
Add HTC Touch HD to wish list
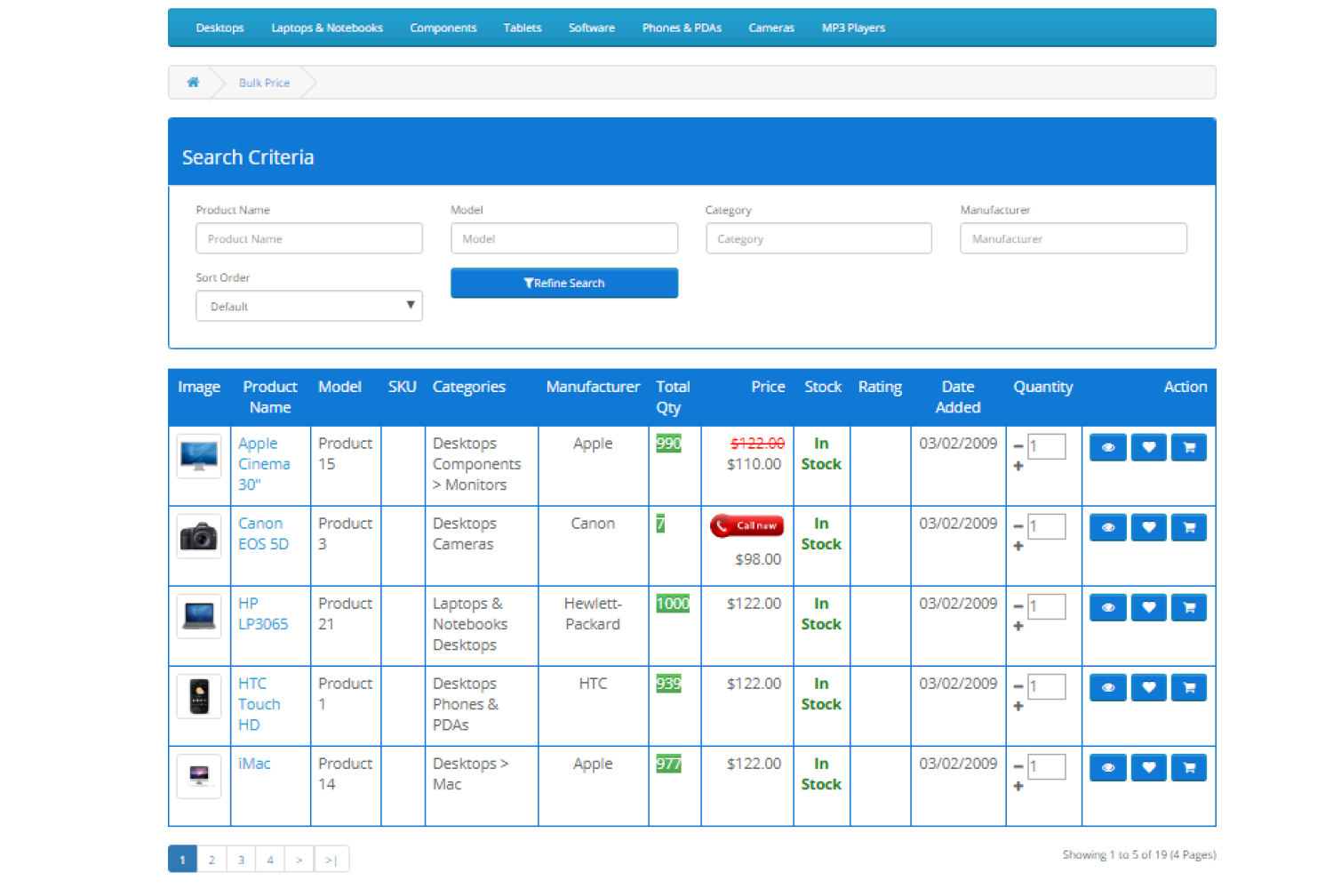pos(1149,687)
